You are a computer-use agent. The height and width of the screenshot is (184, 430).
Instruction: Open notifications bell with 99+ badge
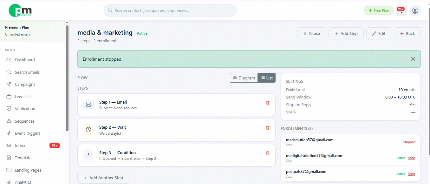tap(401, 10)
